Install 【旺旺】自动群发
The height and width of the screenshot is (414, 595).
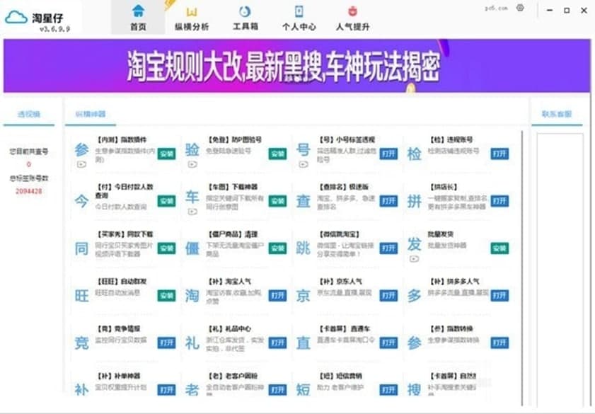[166, 295]
